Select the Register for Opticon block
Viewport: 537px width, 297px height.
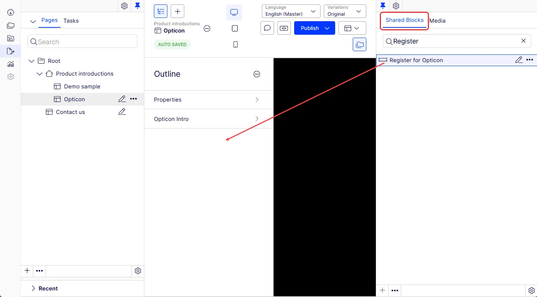coord(416,60)
